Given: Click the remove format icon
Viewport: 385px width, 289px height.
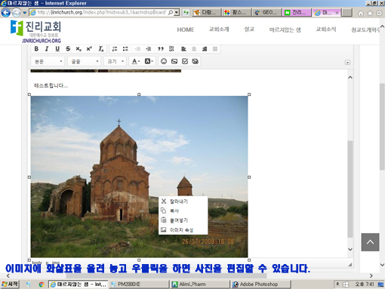Looking at the screenshot, I should tap(101, 49).
